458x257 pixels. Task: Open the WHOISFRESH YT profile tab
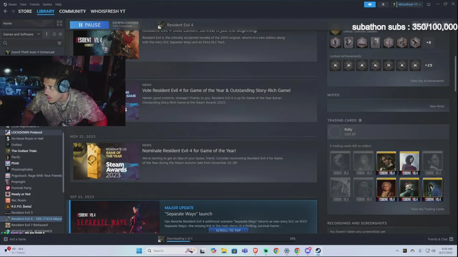coord(108,11)
